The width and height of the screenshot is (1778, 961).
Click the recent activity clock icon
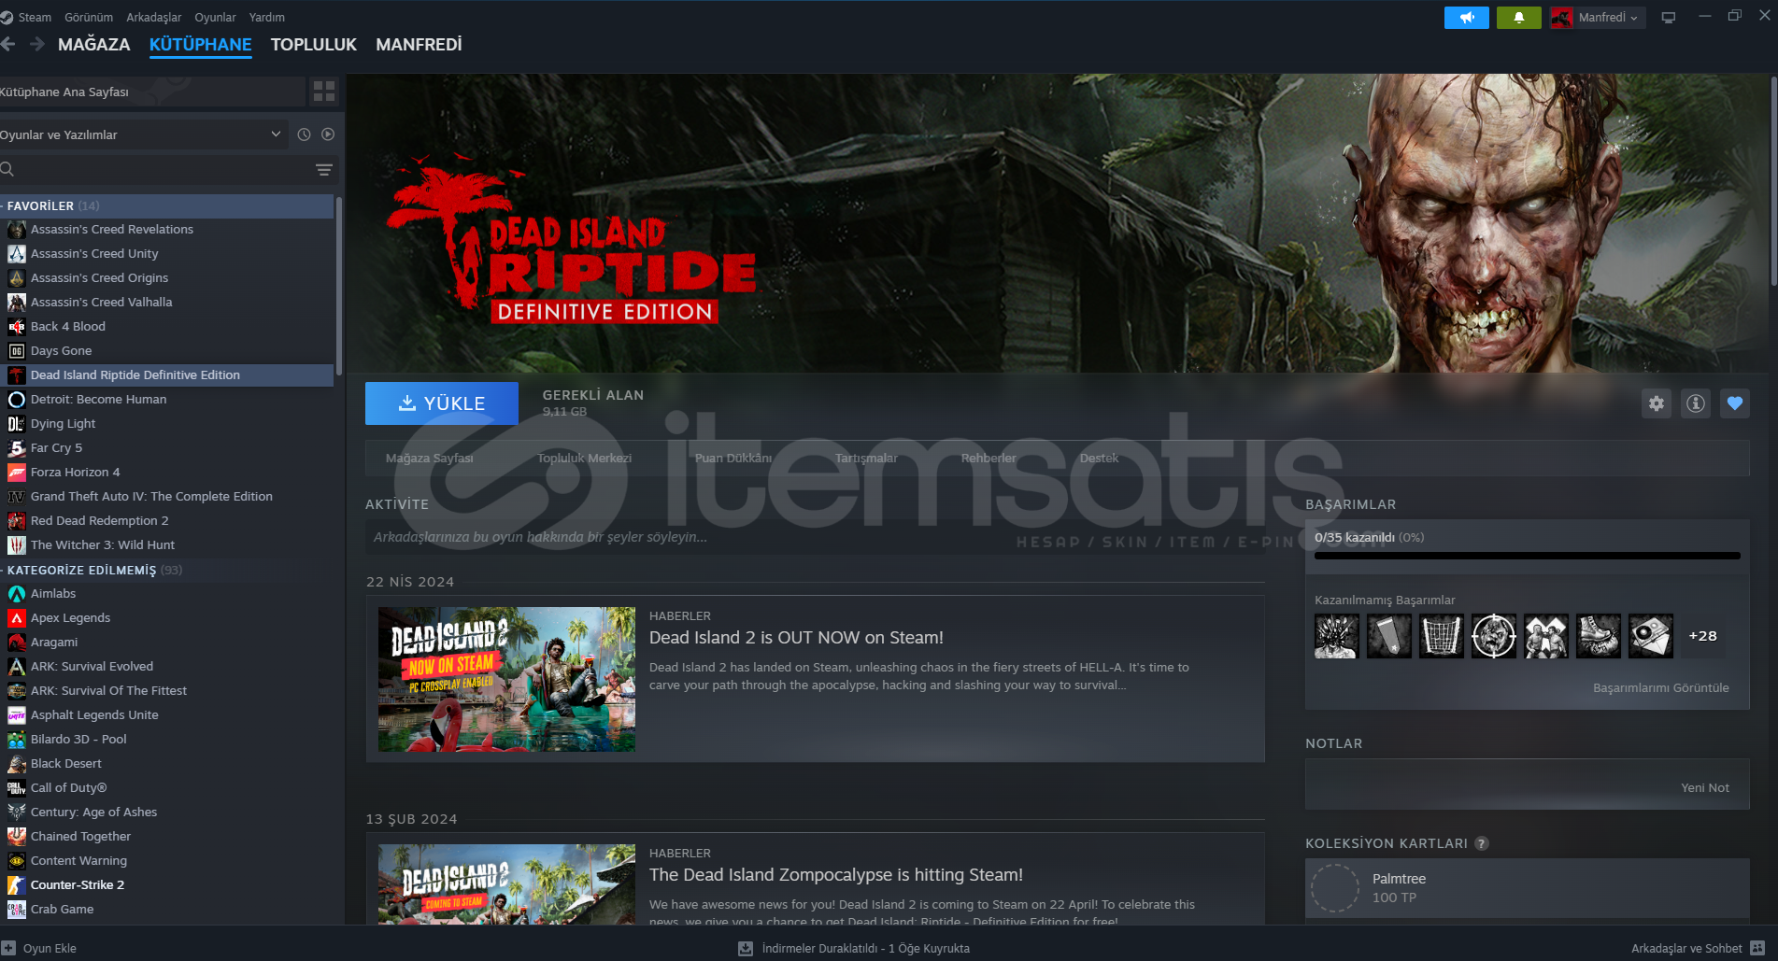tap(304, 134)
